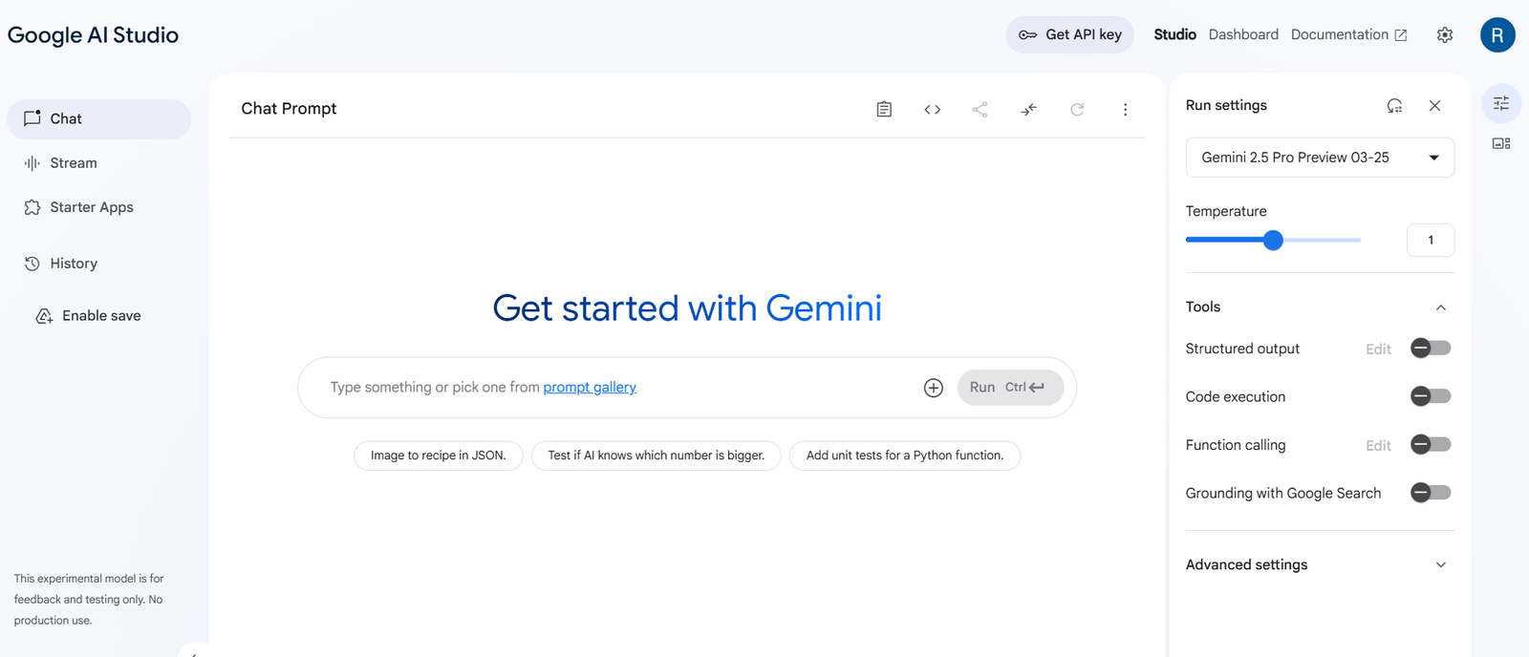Open the model selection dropdown

pos(1319,157)
